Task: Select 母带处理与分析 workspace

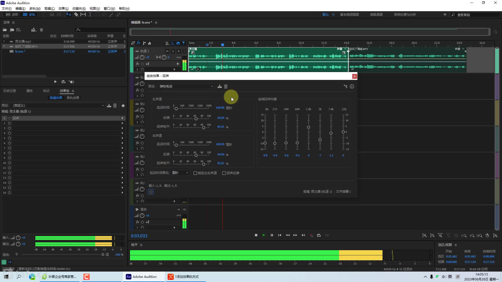Action: point(405,15)
